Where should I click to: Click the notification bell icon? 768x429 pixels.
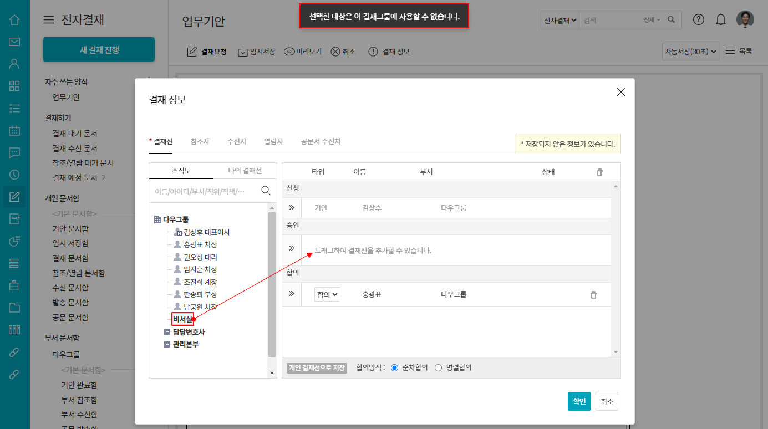click(x=721, y=20)
